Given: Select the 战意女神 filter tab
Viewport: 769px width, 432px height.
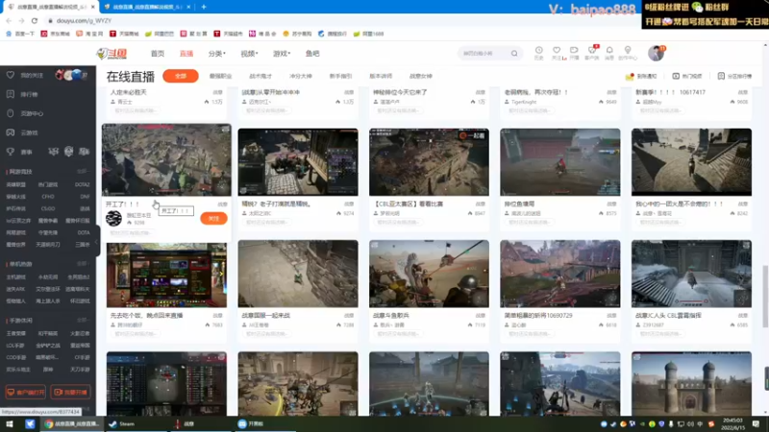Looking at the screenshot, I should (x=421, y=76).
